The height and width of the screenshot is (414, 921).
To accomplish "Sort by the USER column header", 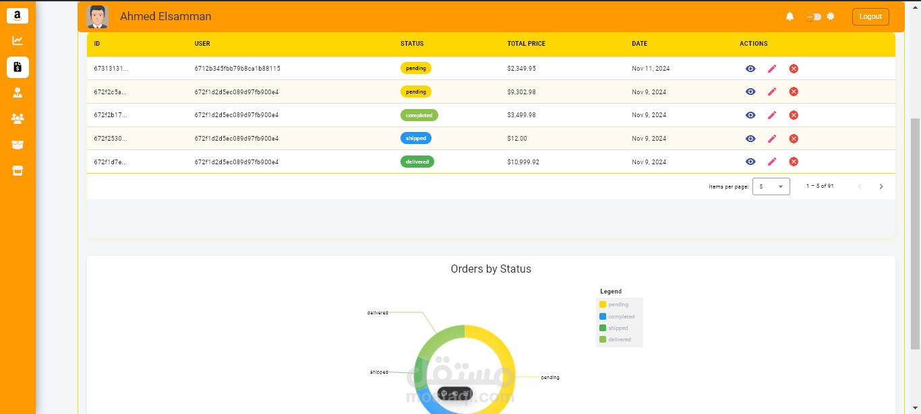I will tap(202, 44).
